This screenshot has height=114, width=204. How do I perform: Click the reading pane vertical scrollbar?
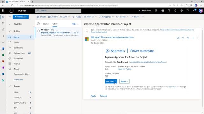203,68
